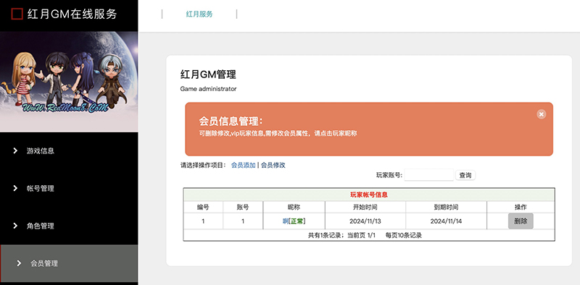Image resolution: width=580 pixels, height=285 pixels.
Task: Expand the 游戏信息 chevron arrow
Action: [x=15, y=150]
